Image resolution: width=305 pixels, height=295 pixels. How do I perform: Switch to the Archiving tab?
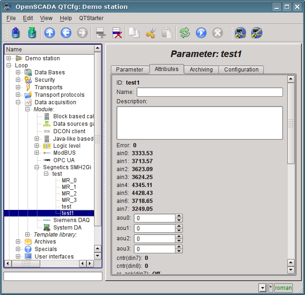(x=201, y=70)
